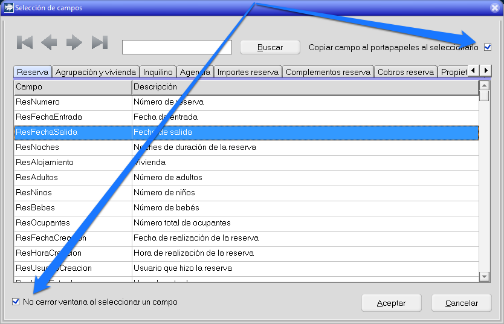504x324 pixels.
Task: Click the vertical scrollbar thumb
Action: tap(484, 96)
